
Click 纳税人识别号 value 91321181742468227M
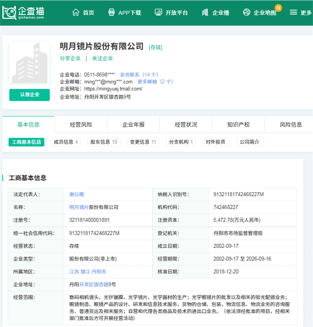(238, 194)
